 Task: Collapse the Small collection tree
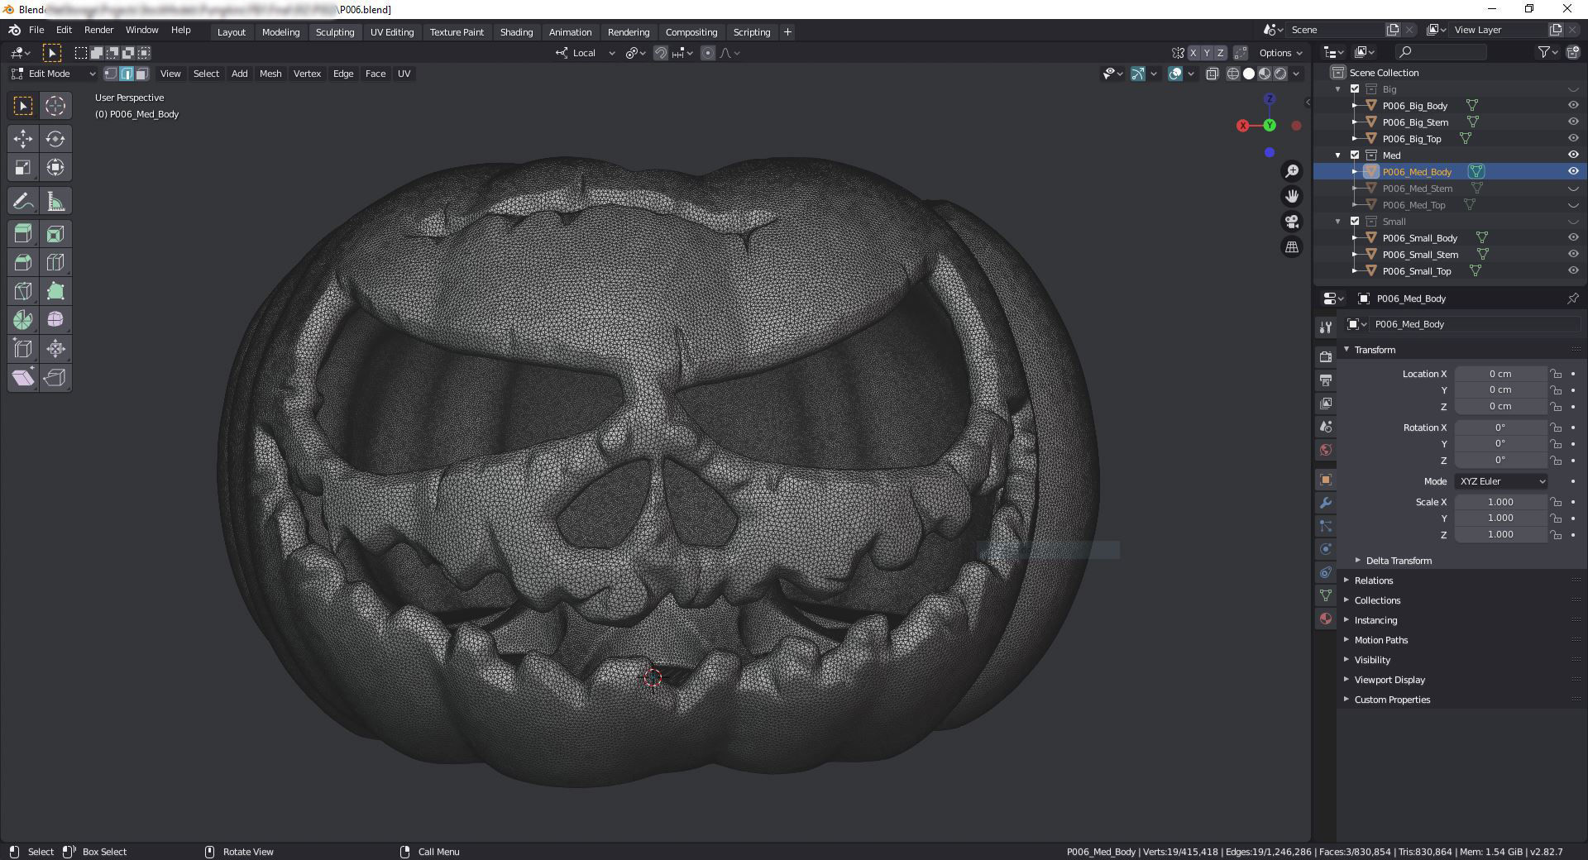(x=1338, y=222)
